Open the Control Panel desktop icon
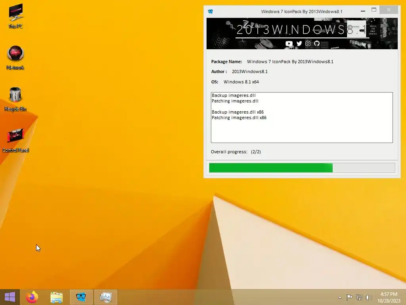Viewport: 406px width, 305px height. coord(15,140)
